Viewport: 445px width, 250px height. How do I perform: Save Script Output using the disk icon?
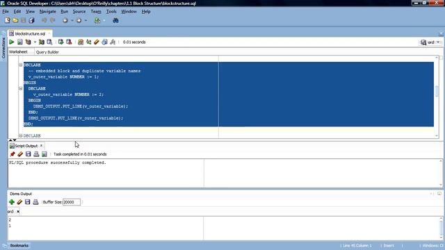tap(28, 154)
